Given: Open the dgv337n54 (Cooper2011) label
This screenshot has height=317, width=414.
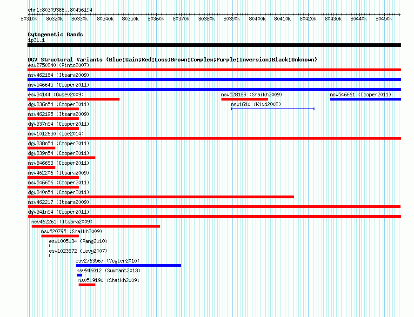Looking at the screenshot, I should tap(59, 124).
